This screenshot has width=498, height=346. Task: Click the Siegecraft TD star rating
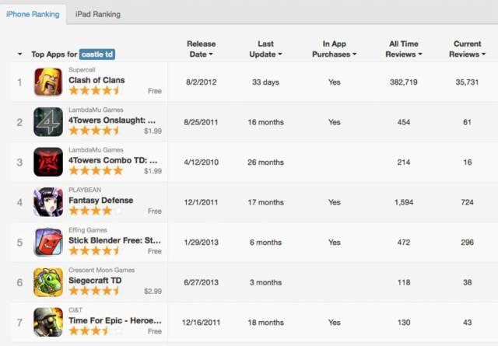94,291
